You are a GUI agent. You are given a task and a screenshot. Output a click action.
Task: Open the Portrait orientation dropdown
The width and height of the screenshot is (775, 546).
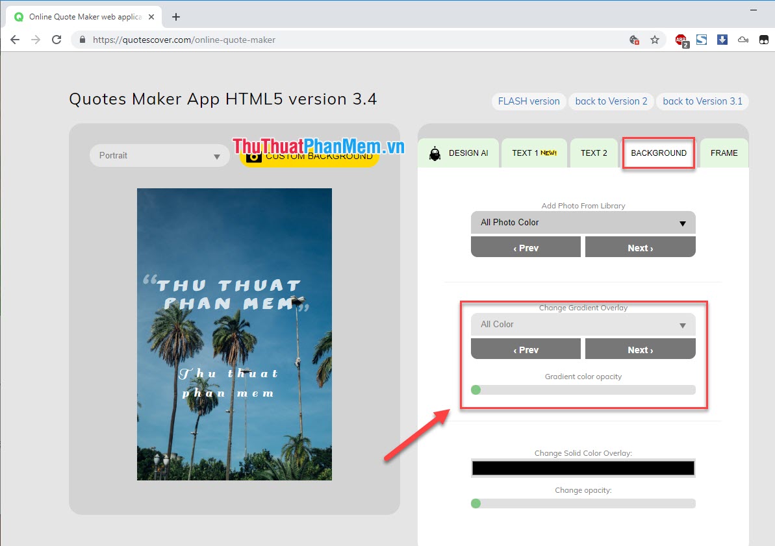click(x=159, y=155)
